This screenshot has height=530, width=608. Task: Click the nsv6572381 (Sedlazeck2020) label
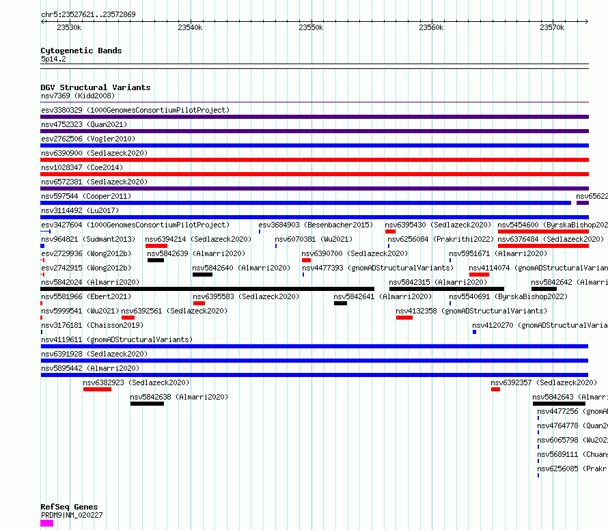click(x=94, y=182)
